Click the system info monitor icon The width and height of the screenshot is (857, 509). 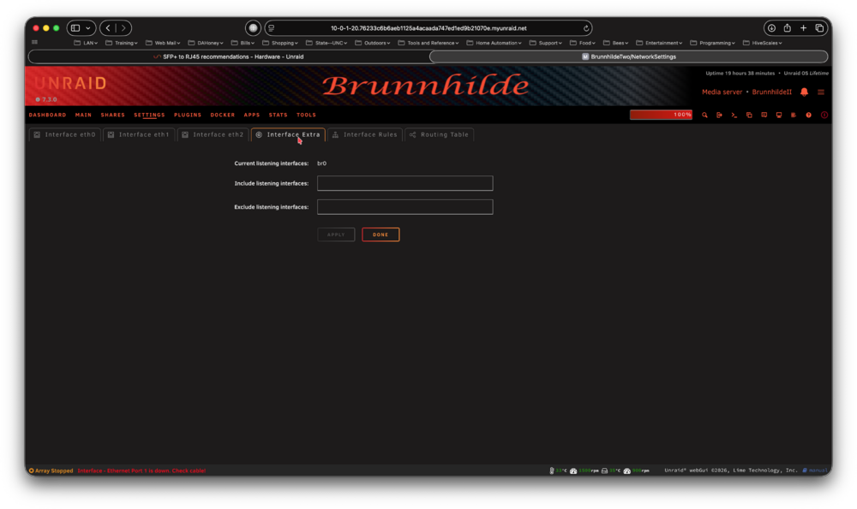click(x=779, y=115)
